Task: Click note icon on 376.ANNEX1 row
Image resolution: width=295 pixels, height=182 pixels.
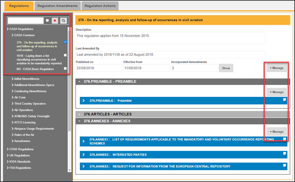Action: (285, 139)
